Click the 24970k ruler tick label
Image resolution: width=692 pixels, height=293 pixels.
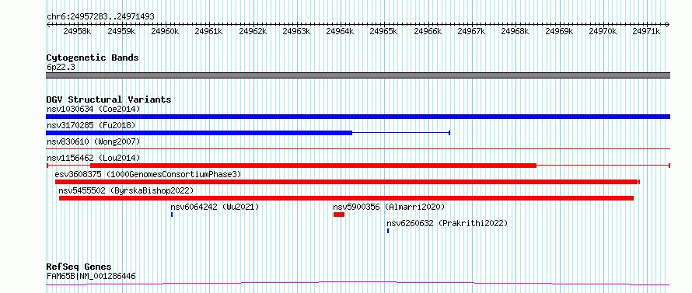click(603, 31)
